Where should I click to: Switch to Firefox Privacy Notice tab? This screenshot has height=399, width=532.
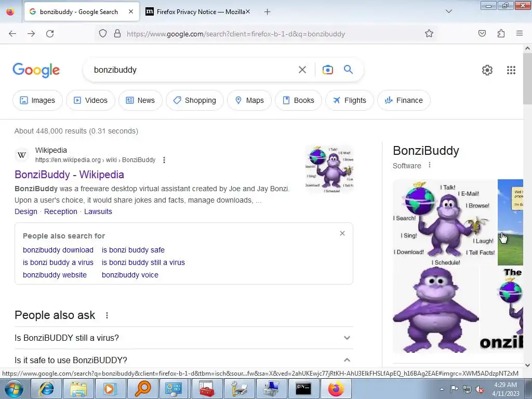coord(198,12)
